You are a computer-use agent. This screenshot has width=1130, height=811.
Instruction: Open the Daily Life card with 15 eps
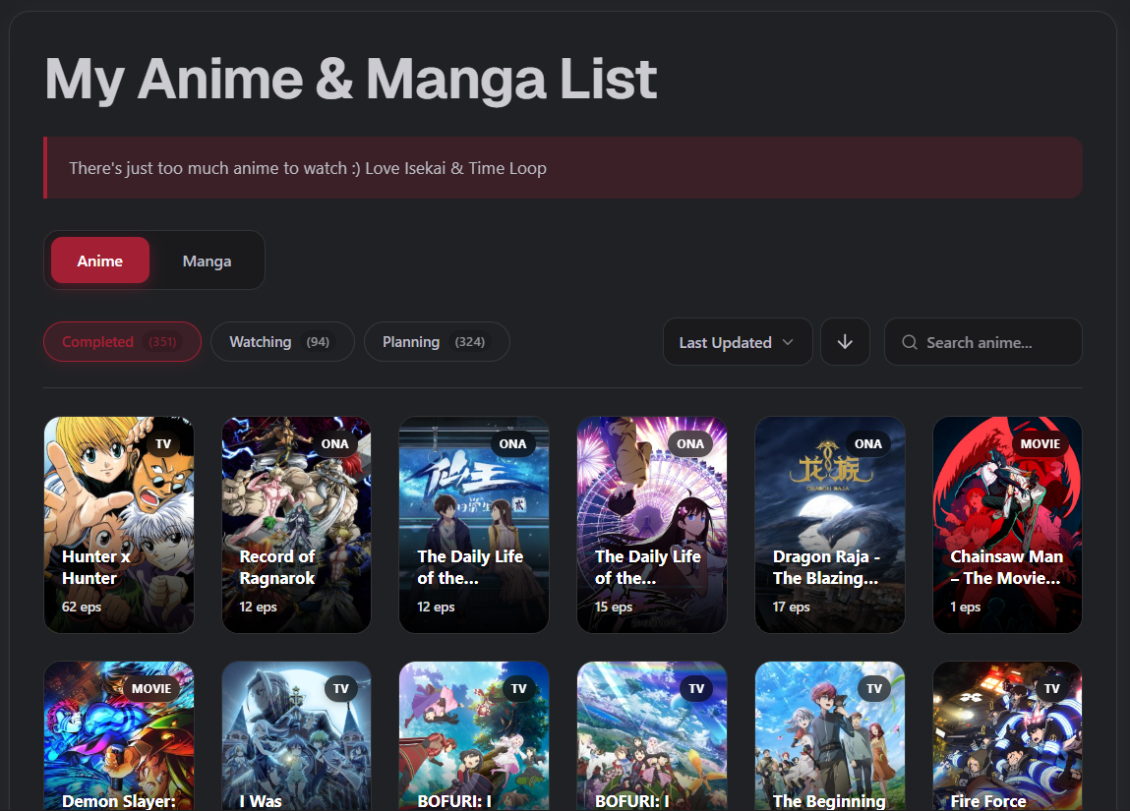pos(652,525)
